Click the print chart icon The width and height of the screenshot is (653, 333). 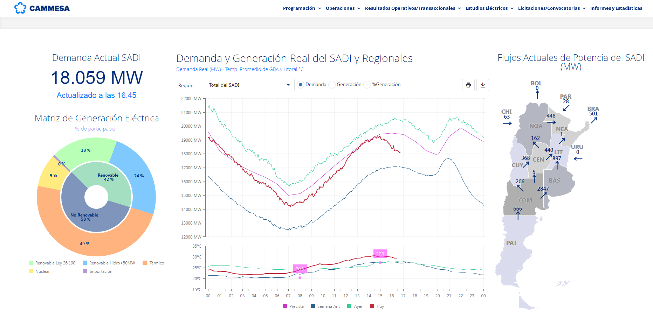pos(468,85)
